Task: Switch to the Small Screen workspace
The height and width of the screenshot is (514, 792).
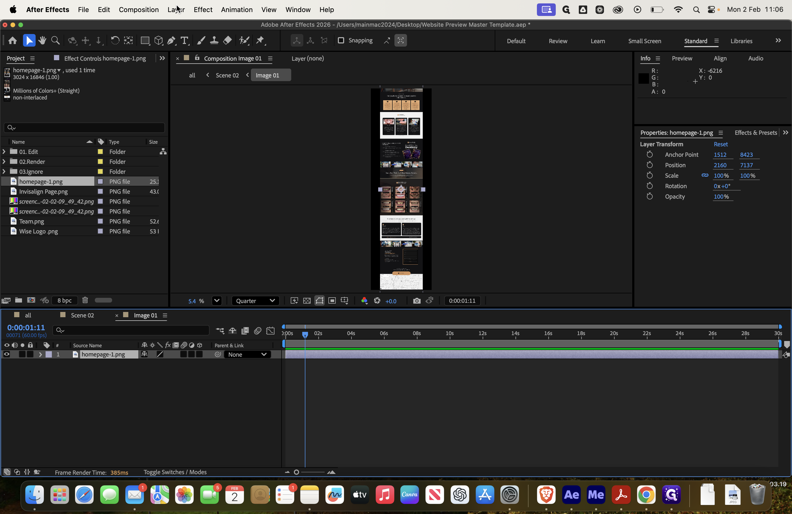Action: click(644, 41)
